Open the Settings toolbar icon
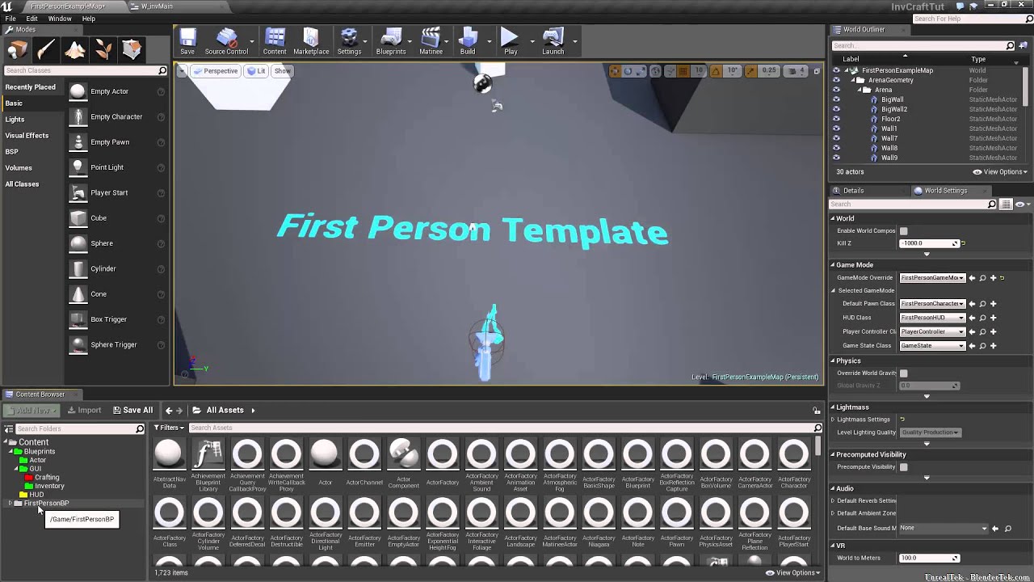 (x=349, y=41)
